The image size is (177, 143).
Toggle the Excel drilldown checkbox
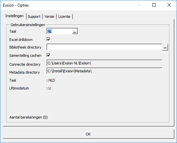tap(48, 40)
